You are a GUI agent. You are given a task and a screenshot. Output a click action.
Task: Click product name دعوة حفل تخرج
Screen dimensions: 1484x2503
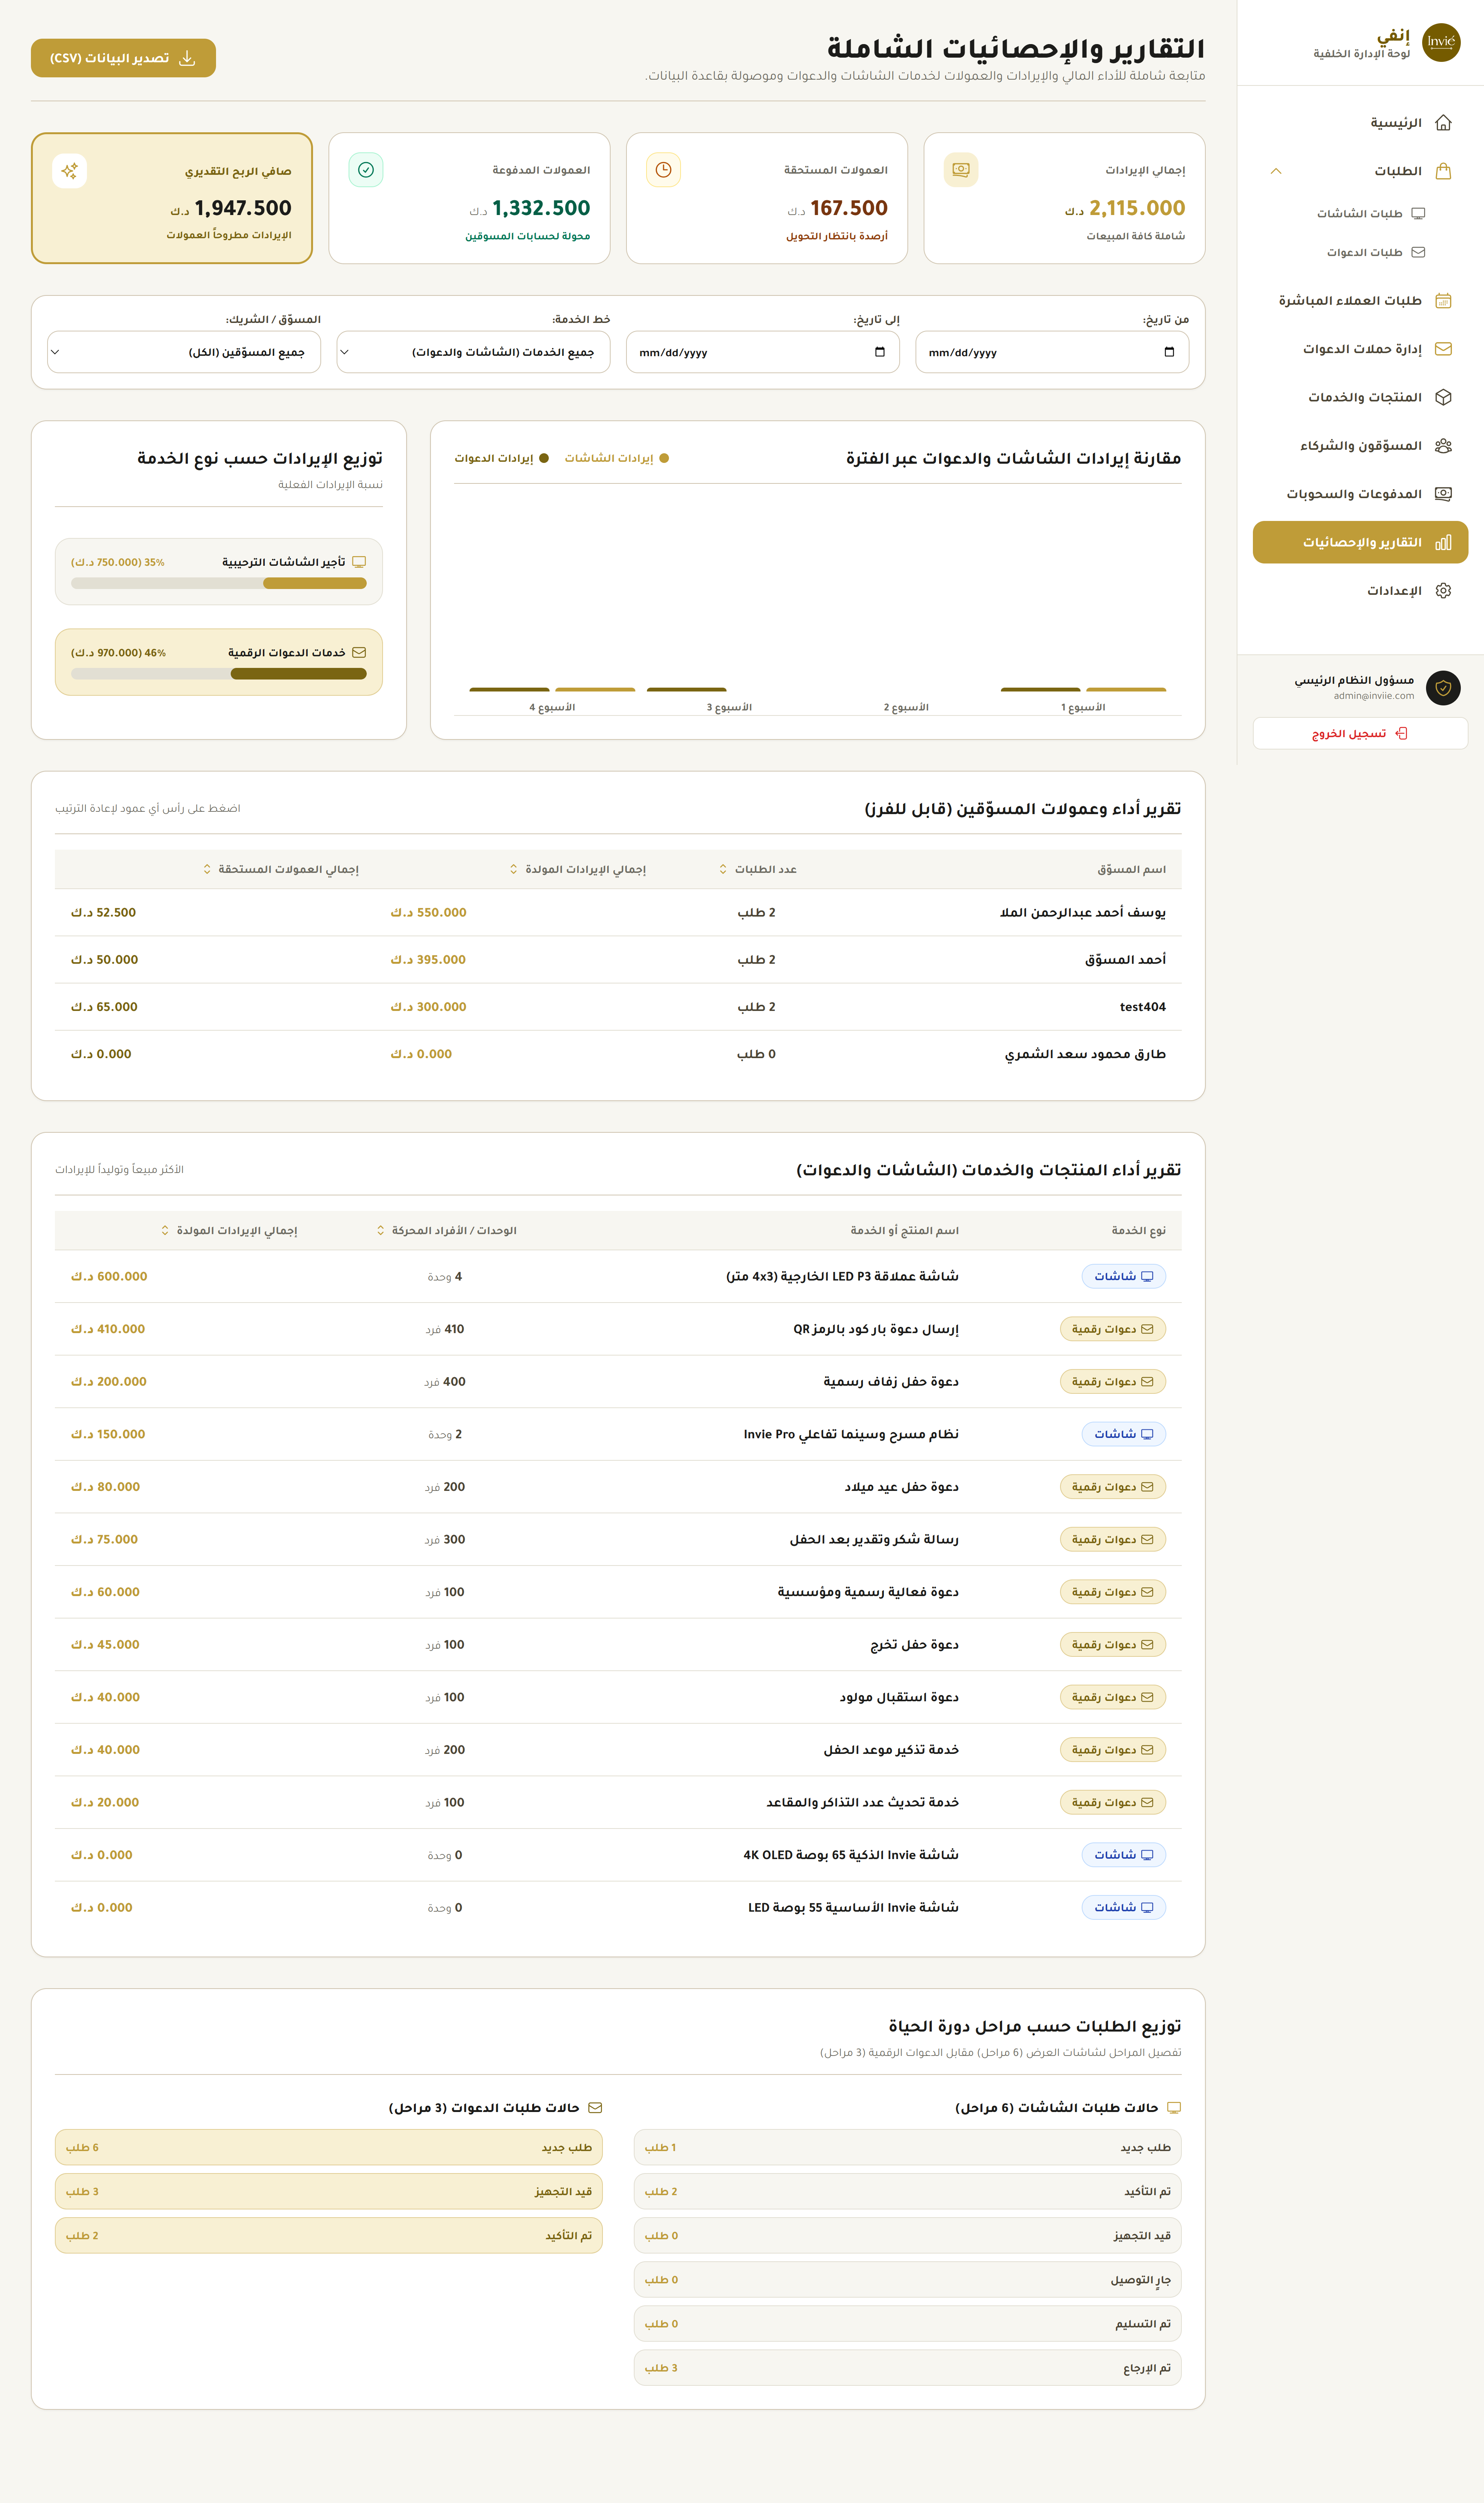[x=914, y=1645]
